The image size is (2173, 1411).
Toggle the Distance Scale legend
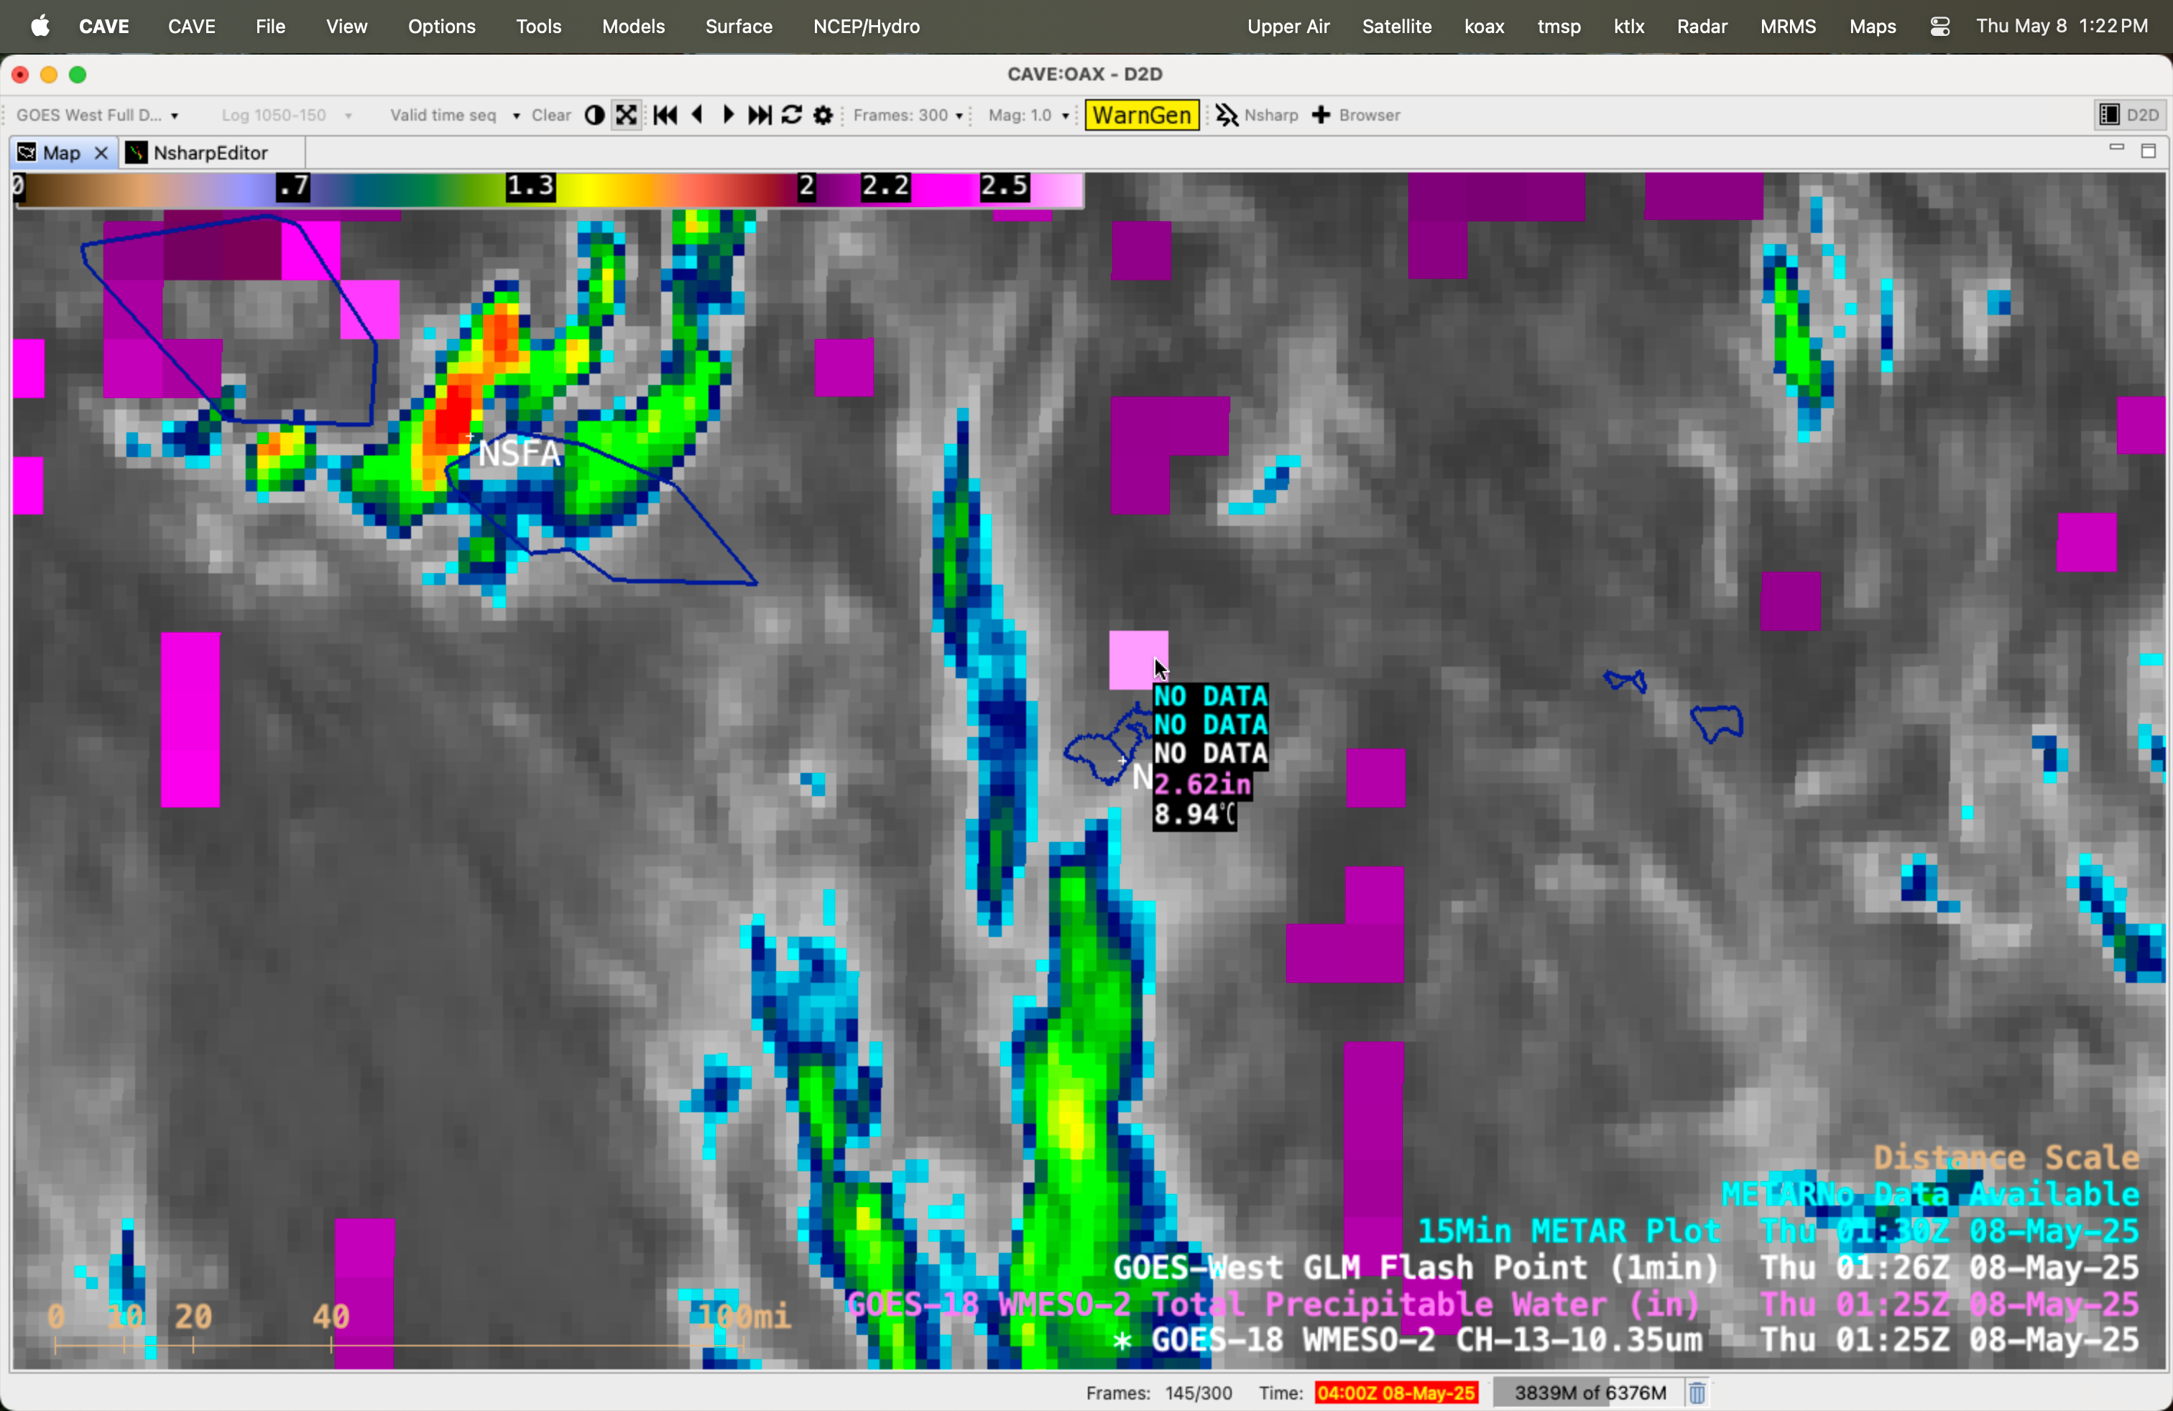pyautogui.click(x=2006, y=1157)
